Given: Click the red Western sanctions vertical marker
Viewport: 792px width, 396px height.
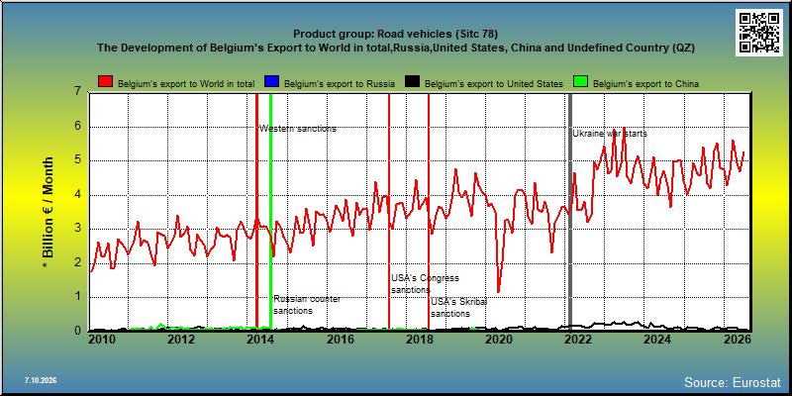Looking at the screenshot, I should click(256, 211).
